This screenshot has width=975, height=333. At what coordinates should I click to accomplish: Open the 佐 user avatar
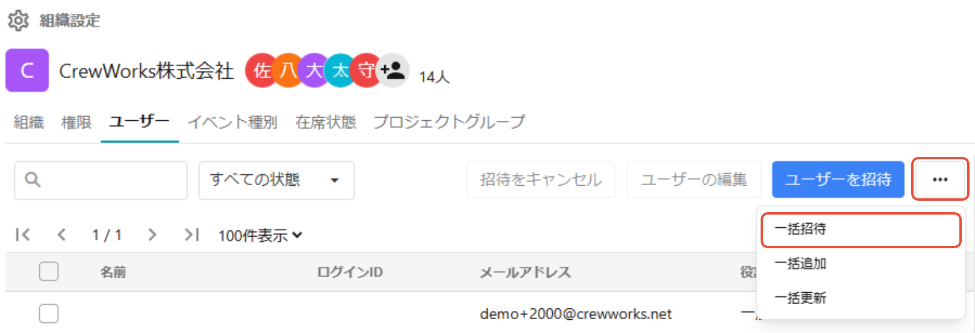pos(262,70)
